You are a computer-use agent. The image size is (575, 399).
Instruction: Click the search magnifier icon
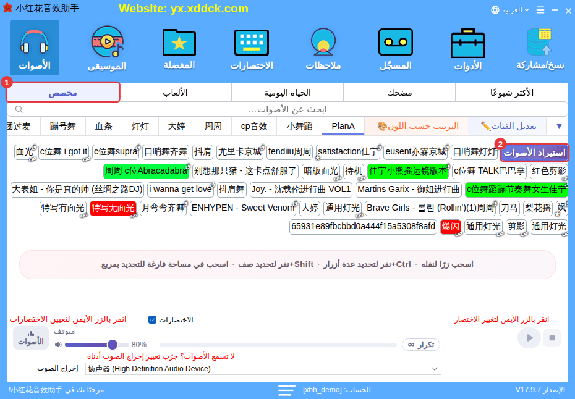[19, 109]
